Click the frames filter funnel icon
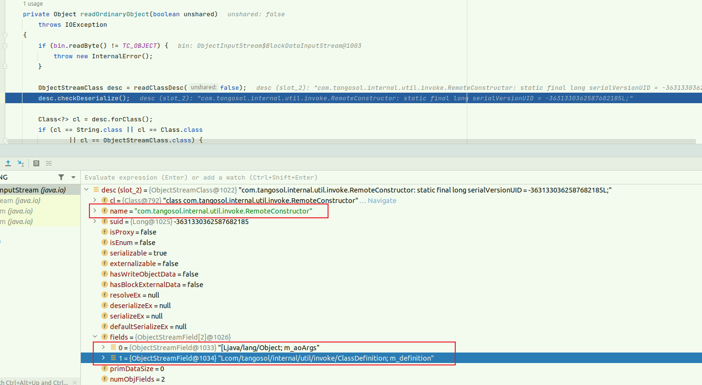Image resolution: width=702 pixels, height=385 pixels. coord(61,177)
